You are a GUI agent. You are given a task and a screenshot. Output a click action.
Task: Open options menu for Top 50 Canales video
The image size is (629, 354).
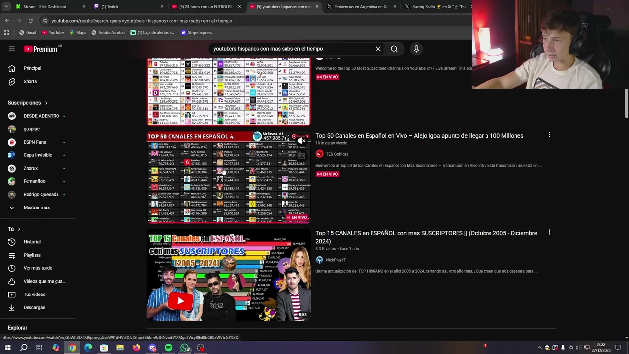549,135
